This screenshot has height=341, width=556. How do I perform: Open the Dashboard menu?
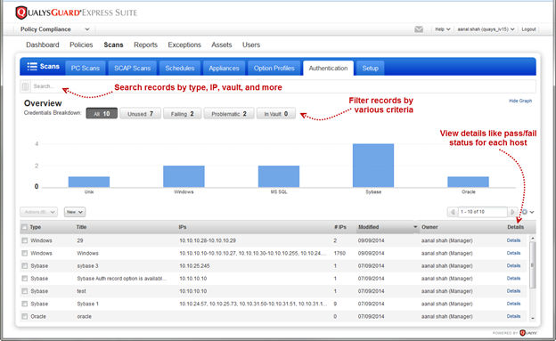click(x=43, y=45)
